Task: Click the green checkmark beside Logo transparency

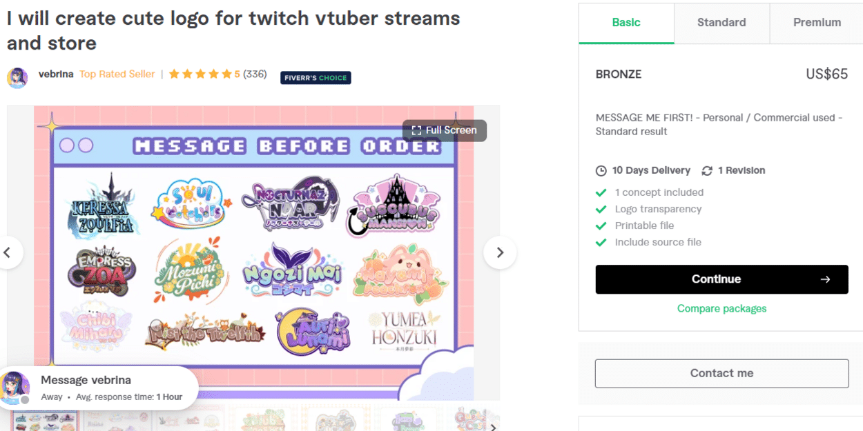Action: click(601, 209)
